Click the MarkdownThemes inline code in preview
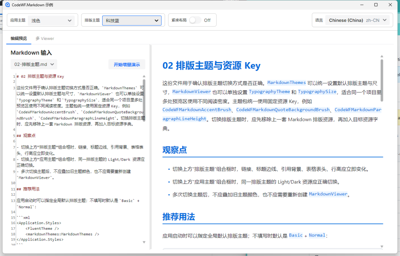 coord(286,82)
